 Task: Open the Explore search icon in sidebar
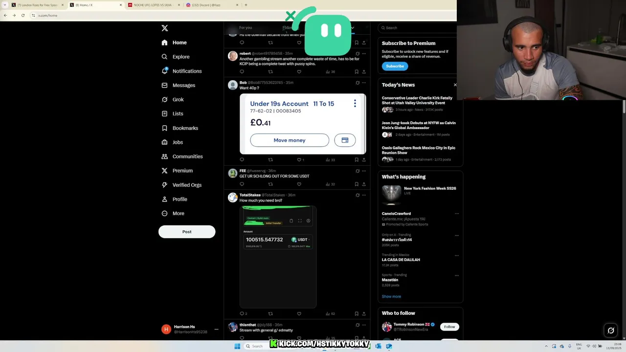(x=165, y=57)
